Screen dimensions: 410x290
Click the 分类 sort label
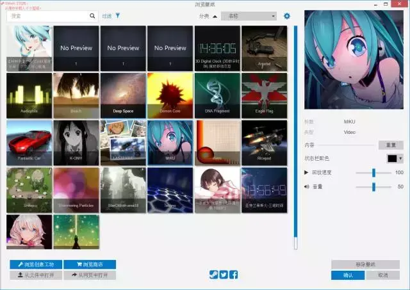point(204,16)
